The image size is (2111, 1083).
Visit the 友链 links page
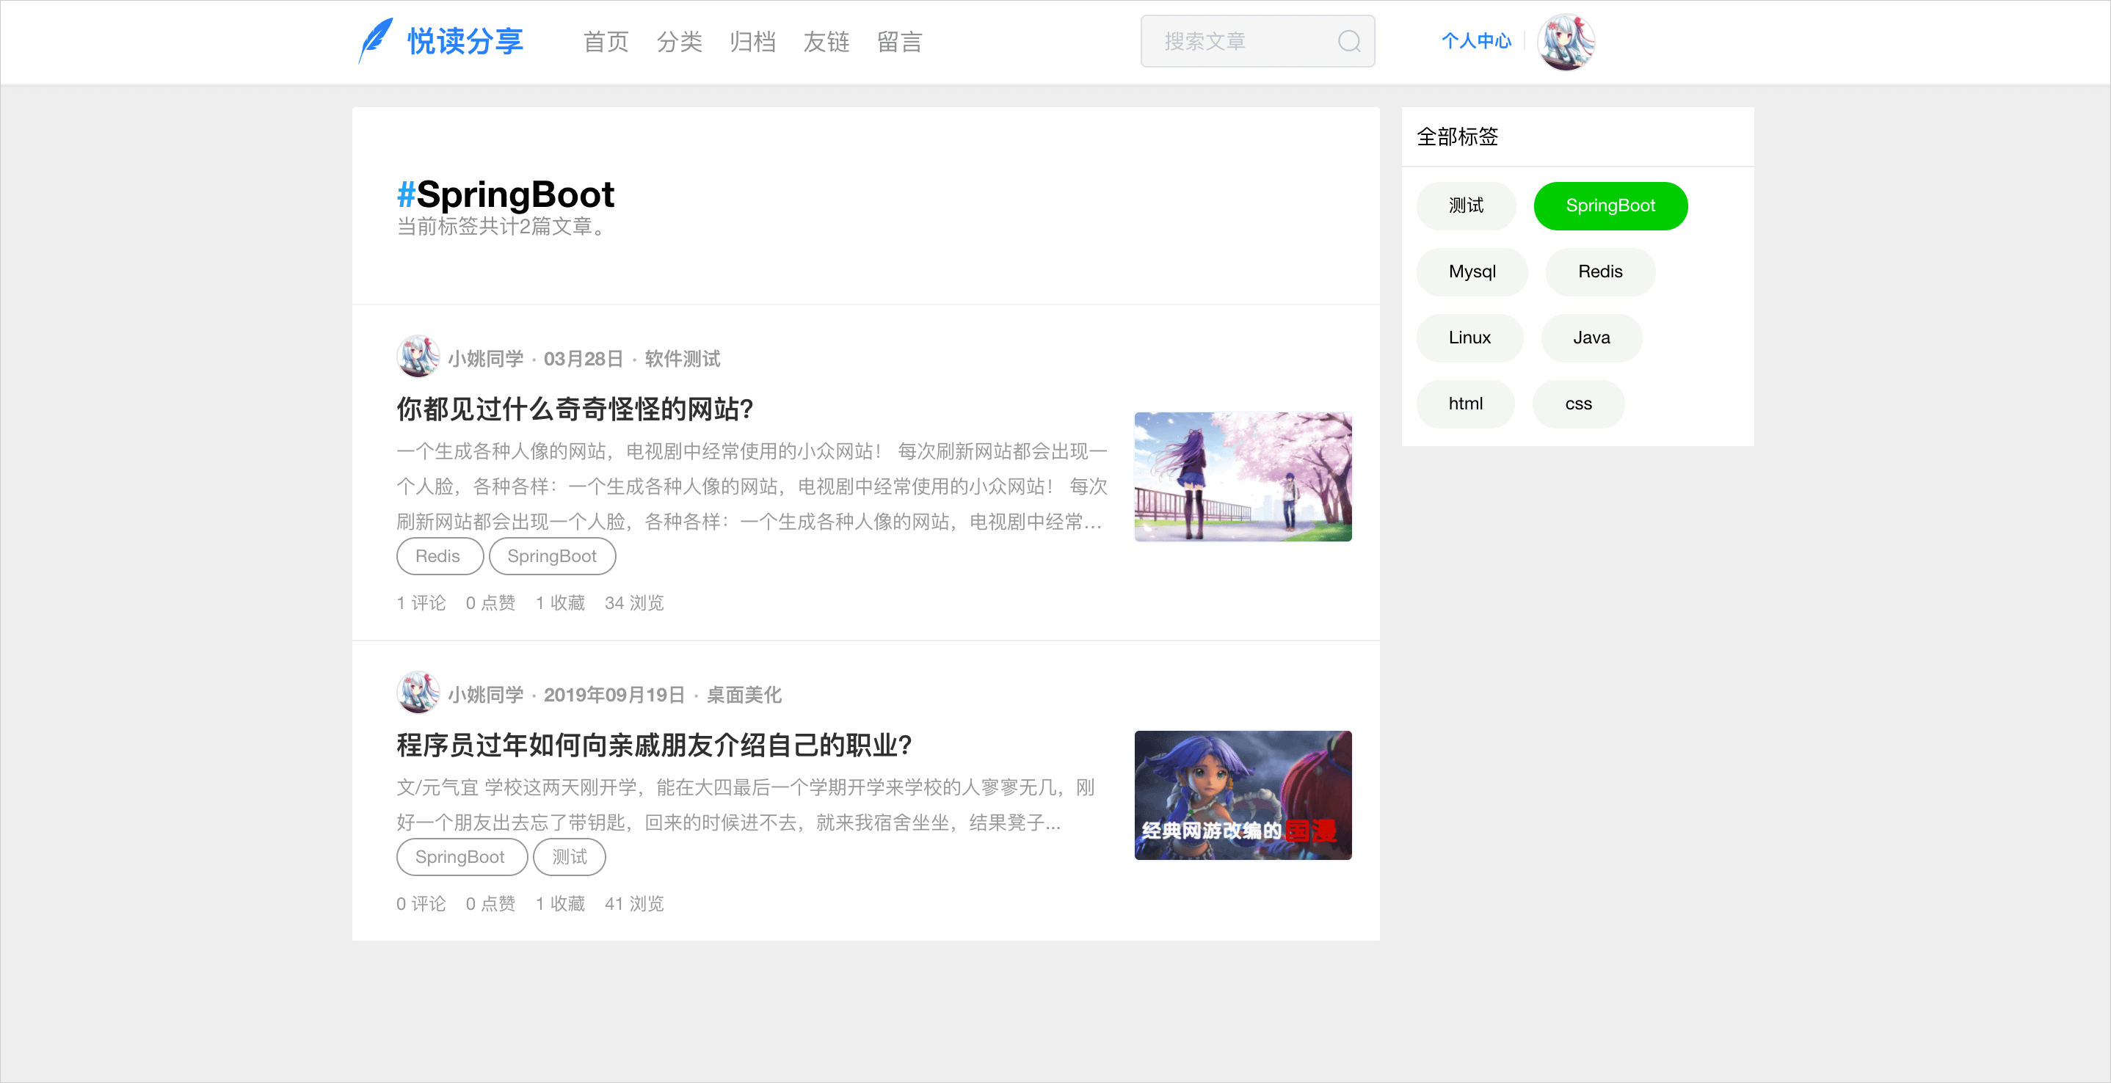(826, 42)
